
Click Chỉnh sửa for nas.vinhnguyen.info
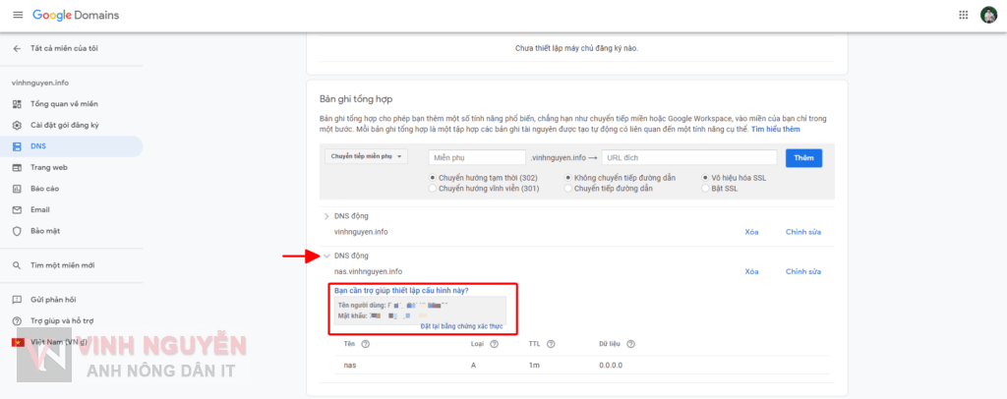coord(802,271)
